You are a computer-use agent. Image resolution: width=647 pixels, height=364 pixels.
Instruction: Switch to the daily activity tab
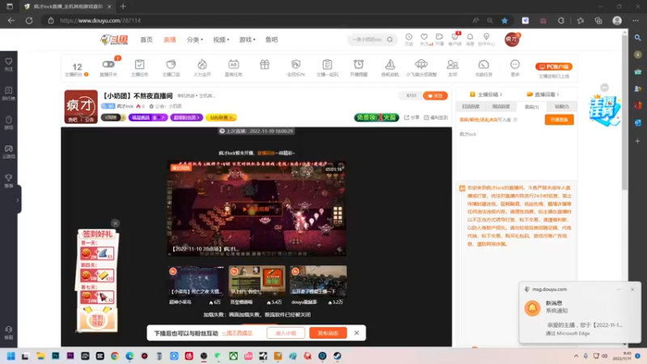[471, 107]
